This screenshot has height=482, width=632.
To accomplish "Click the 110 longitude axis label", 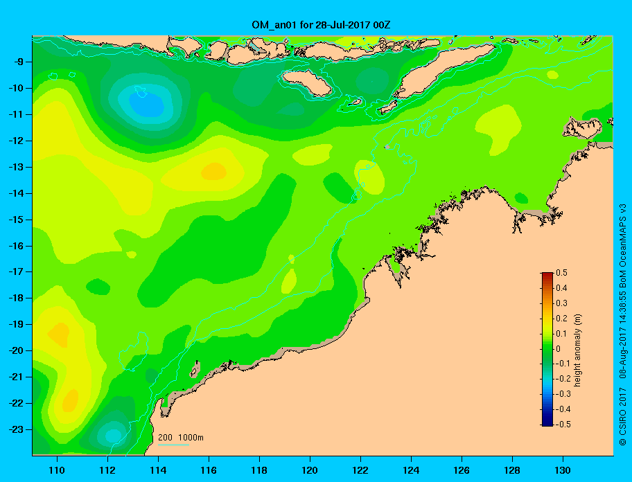I will (x=57, y=470).
